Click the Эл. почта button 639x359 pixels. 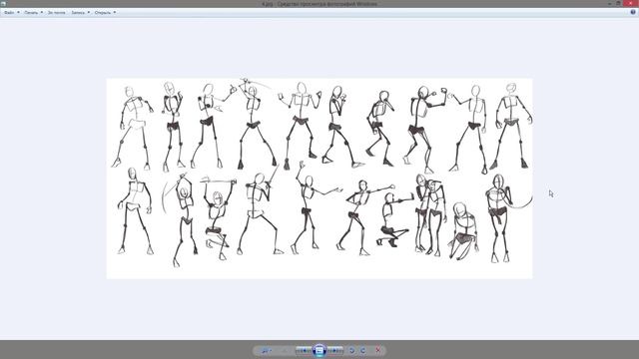pos(56,13)
